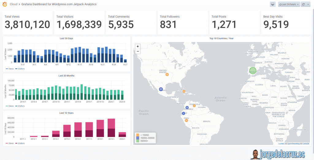314x160 pixels.
Task: Expand the refresh interval dropdown arrow
Action: click(308, 4)
